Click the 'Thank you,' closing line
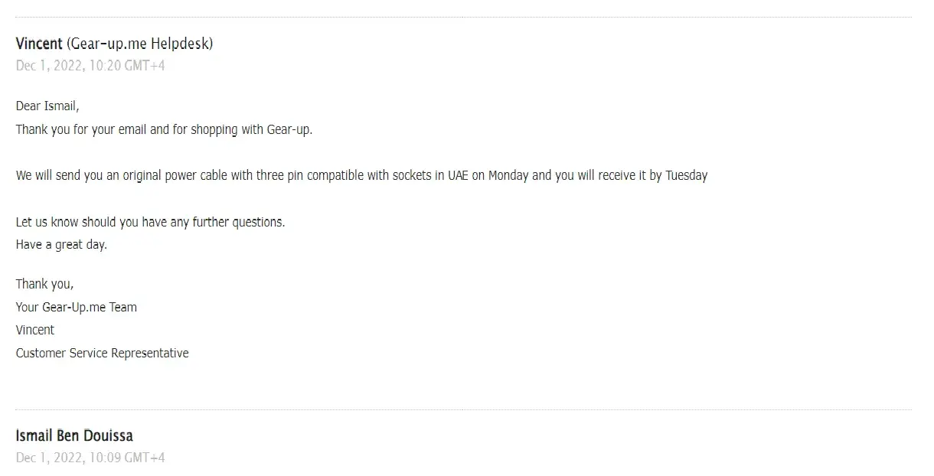Viewport: 934px width, 476px height. (44, 284)
